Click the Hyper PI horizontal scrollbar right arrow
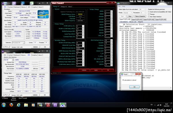The image size is (173, 113). point(171,88)
